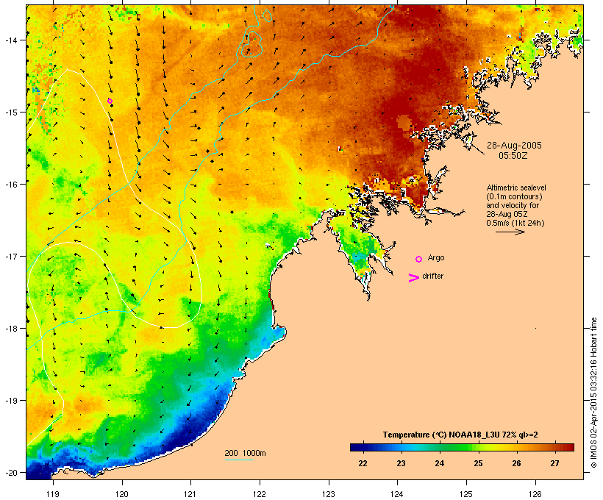Image resolution: width=603 pixels, height=500 pixels.
Task: Click the longitude label 126
Action: coord(535,494)
